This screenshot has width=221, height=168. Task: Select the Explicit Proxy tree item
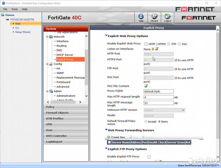pos(70,59)
